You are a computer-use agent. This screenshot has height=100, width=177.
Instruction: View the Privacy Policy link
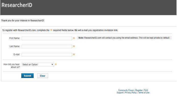pos(131,93)
